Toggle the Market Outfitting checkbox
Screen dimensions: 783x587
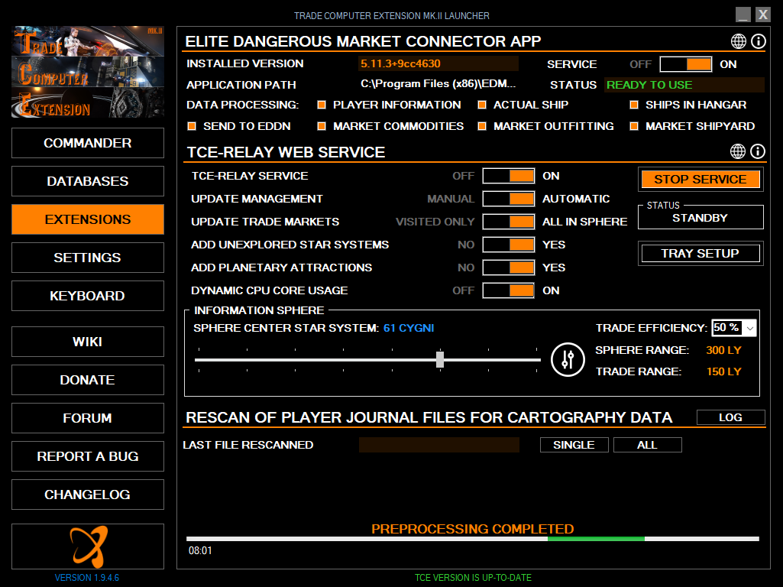tap(482, 126)
